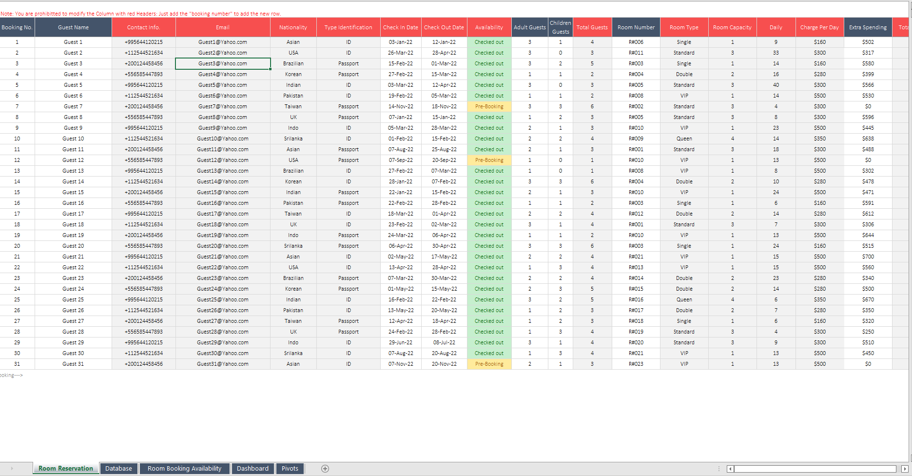Switch to the Database sheet tab

(118, 468)
